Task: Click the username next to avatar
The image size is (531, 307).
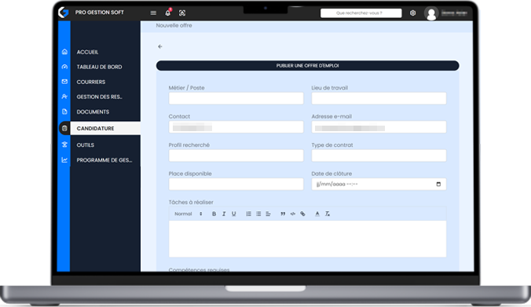Action: 455,13
